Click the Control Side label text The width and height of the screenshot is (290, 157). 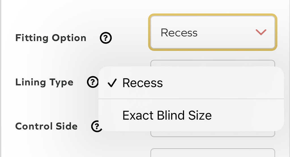tap(46, 126)
